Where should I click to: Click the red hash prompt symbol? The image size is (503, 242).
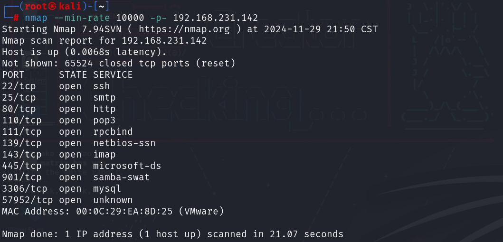click(x=16, y=18)
